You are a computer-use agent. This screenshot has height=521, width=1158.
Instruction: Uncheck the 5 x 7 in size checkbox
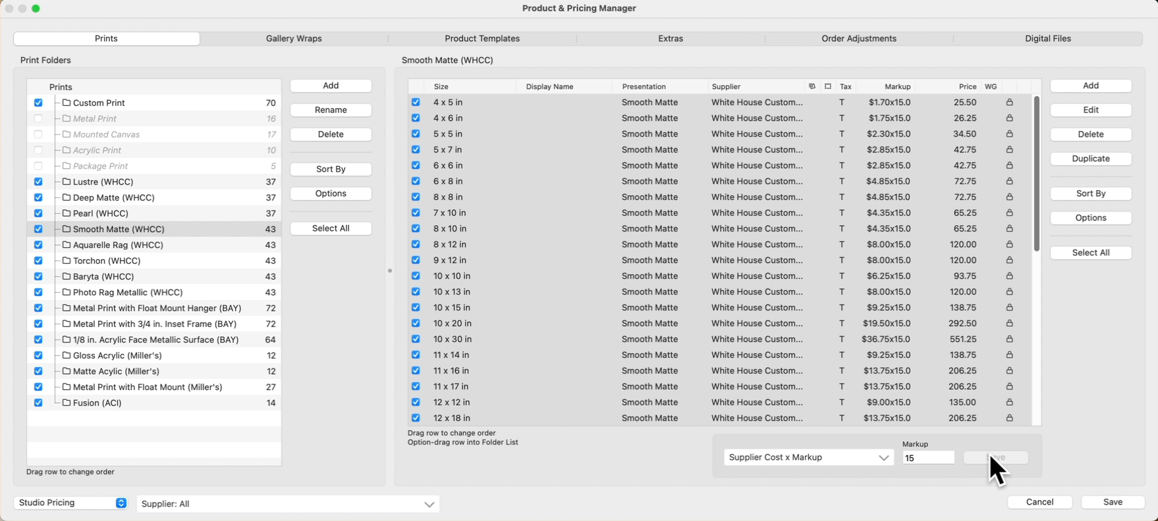416,150
